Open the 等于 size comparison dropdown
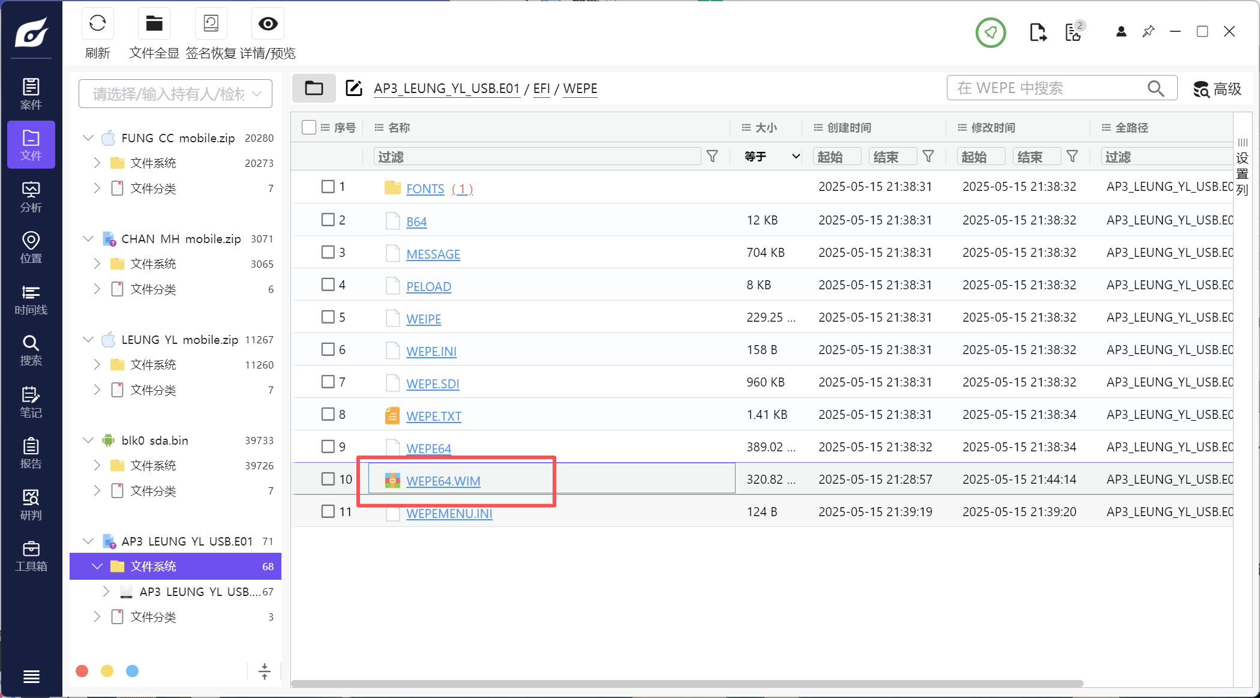 coord(772,157)
